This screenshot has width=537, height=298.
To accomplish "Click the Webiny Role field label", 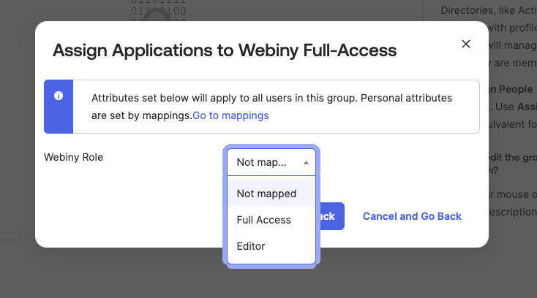I will click(x=73, y=157).
